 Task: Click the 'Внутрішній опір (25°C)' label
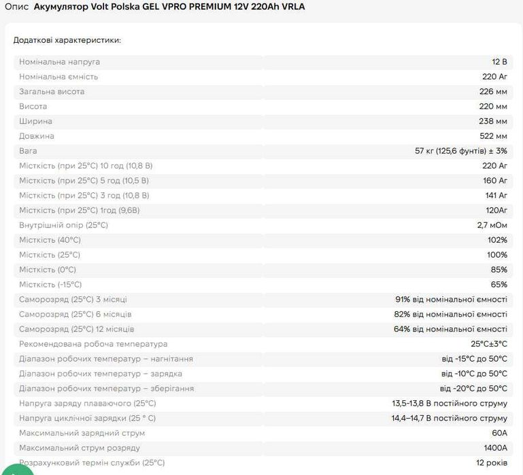pyautogui.click(x=63, y=226)
